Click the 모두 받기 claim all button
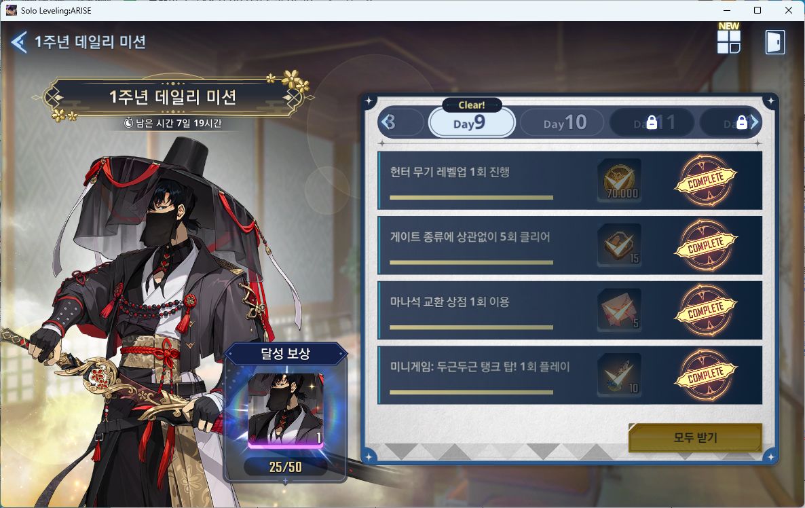The width and height of the screenshot is (805, 508). pyautogui.click(x=695, y=437)
